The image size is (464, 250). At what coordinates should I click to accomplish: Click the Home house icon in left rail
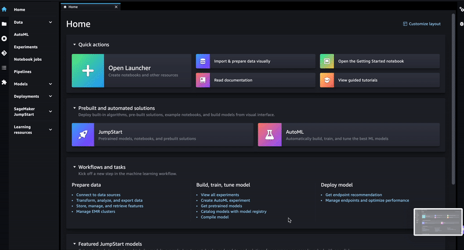[4, 9]
